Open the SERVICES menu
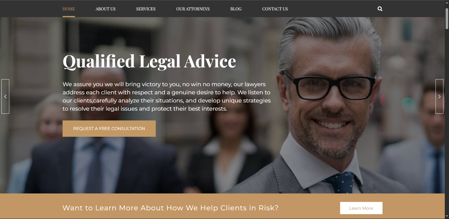Viewport: 449px width, 219px height. 146,9
